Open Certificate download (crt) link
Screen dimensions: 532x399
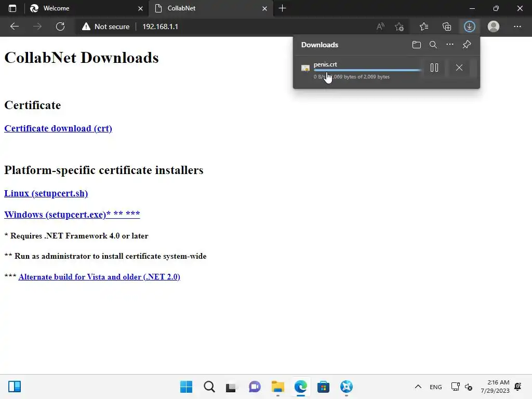coord(58,129)
